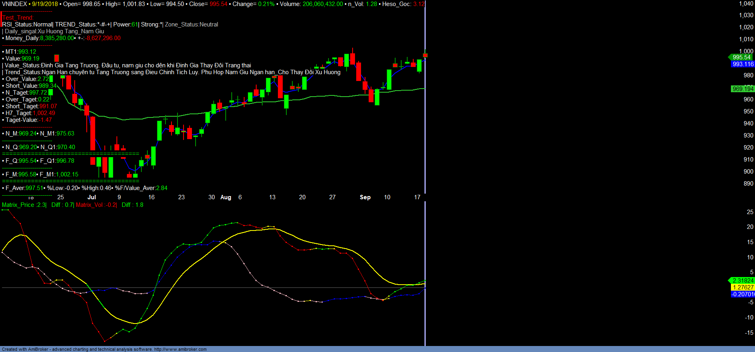
Task: Select the blue 993.116 axis label
Action: point(743,64)
